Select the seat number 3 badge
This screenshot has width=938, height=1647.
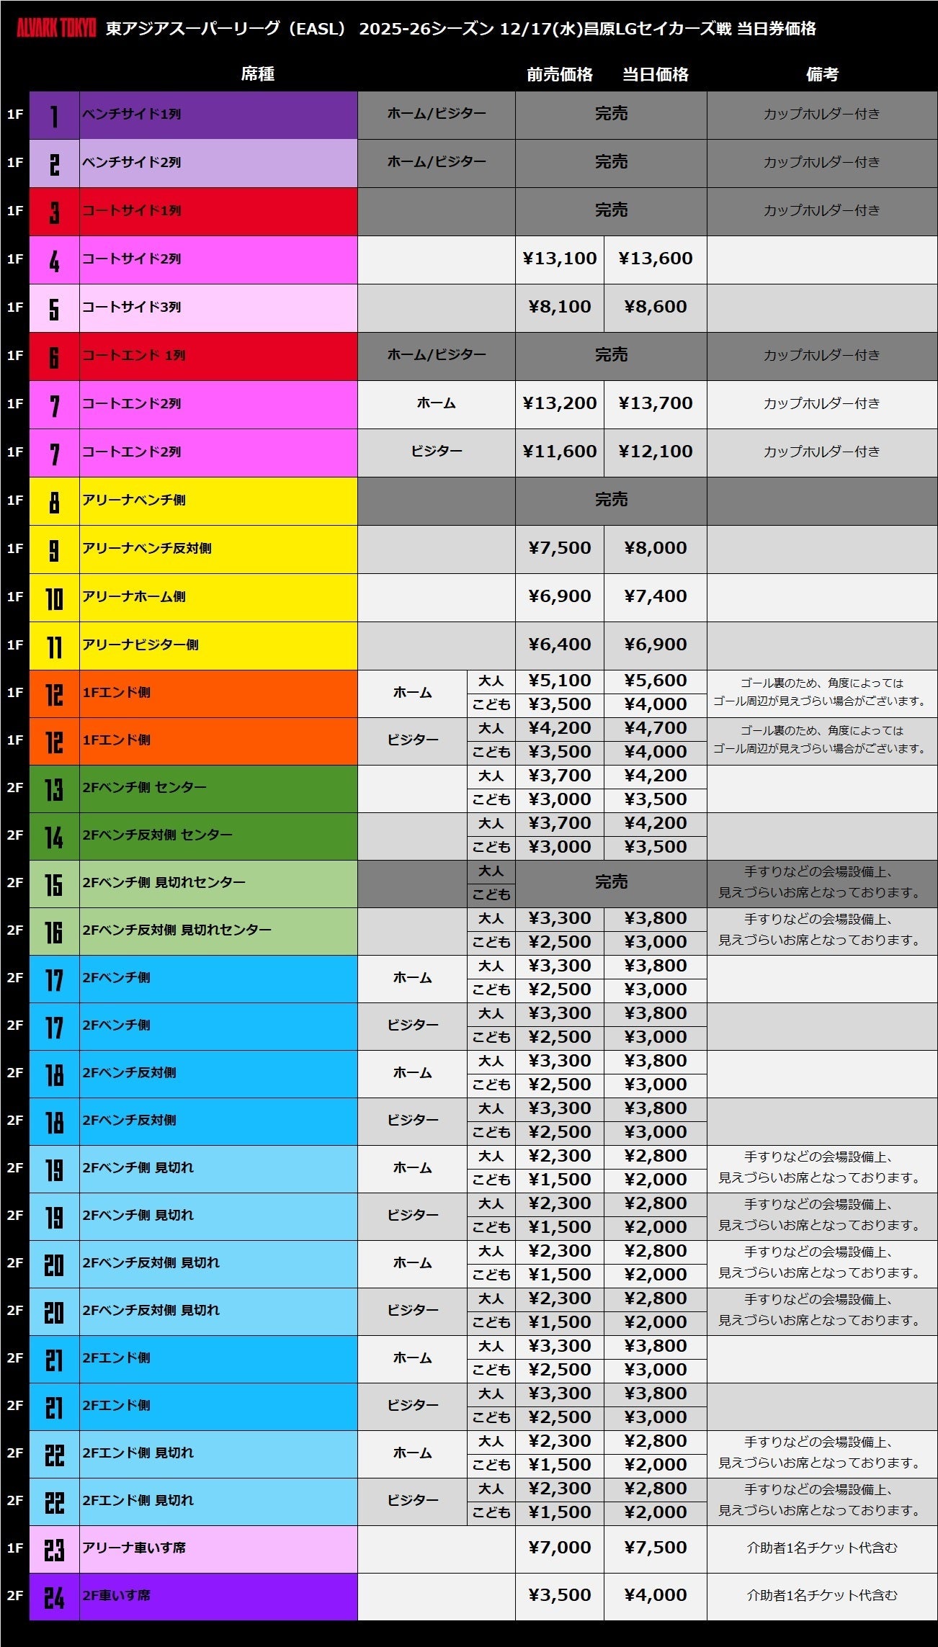pyautogui.click(x=54, y=212)
